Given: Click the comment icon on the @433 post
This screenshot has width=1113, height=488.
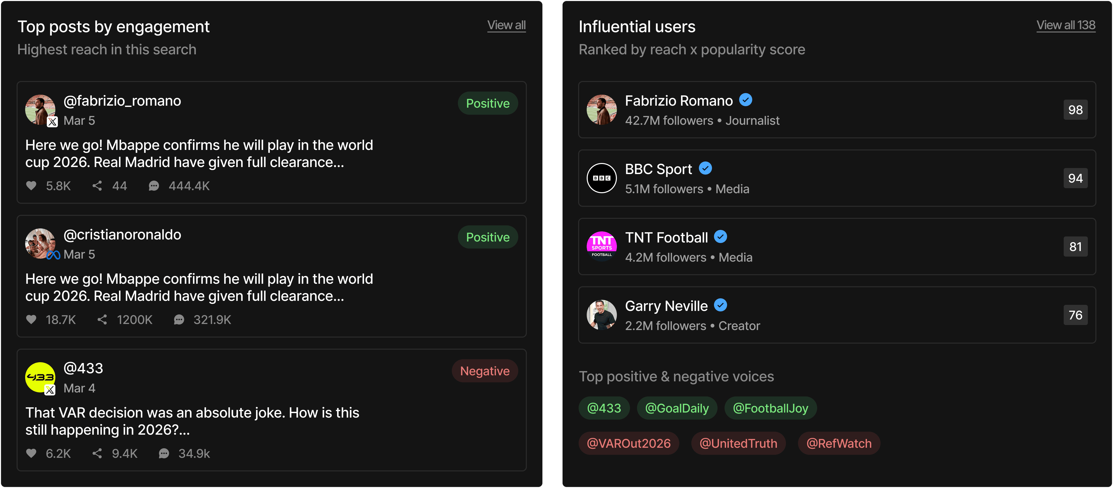Looking at the screenshot, I should [x=164, y=454].
